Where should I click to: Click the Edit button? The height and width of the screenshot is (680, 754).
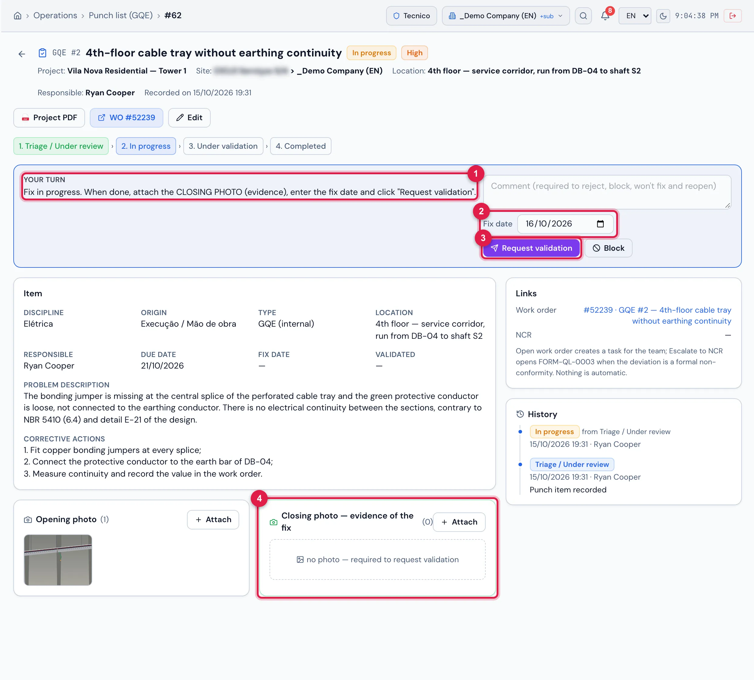tap(189, 118)
